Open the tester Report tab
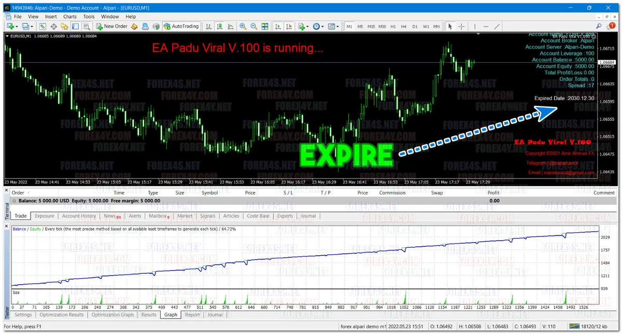The image size is (622, 334). tap(192, 315)
